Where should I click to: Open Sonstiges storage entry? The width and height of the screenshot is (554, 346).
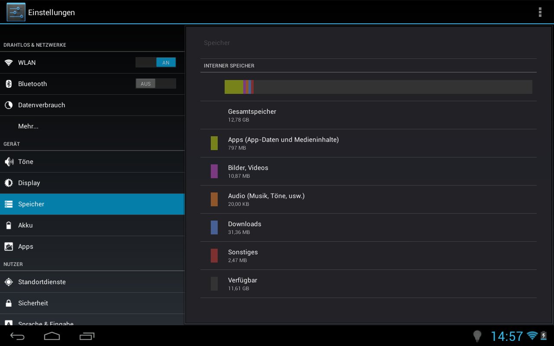click(368, 256)
